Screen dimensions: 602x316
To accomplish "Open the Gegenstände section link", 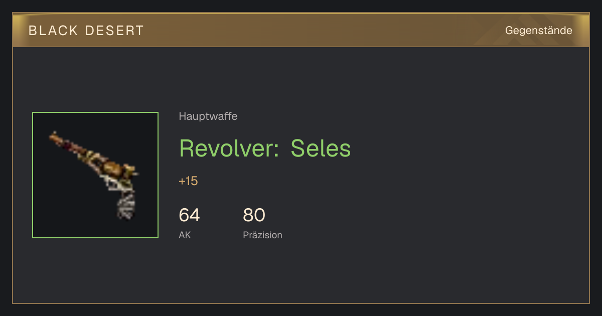I will [x=538, y=31].
